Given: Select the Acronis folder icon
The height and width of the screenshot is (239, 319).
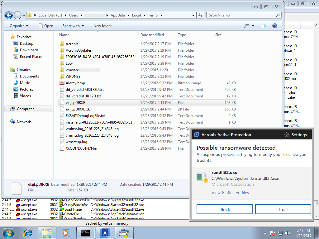Looking at the screenshot, I should click(62, 44).
